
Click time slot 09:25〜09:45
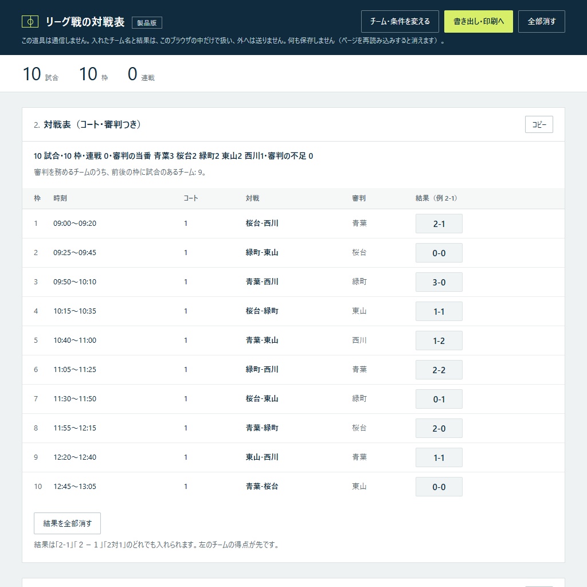pos(75,252)
